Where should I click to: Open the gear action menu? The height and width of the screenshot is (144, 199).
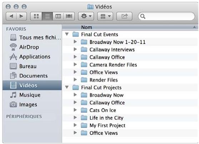point(86,16)
